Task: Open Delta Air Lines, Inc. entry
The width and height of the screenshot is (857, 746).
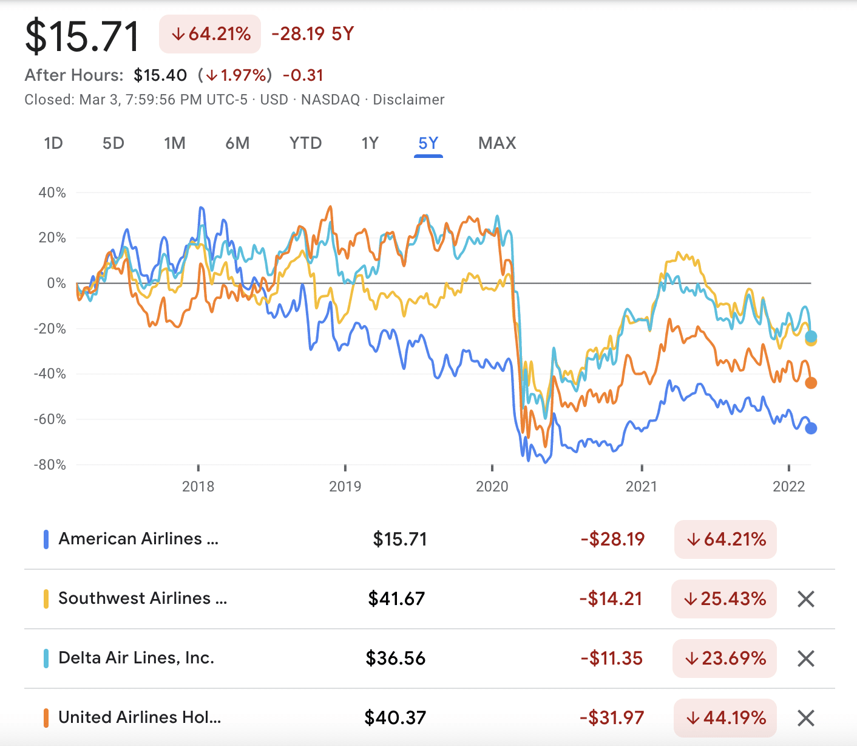Action: 137,658
